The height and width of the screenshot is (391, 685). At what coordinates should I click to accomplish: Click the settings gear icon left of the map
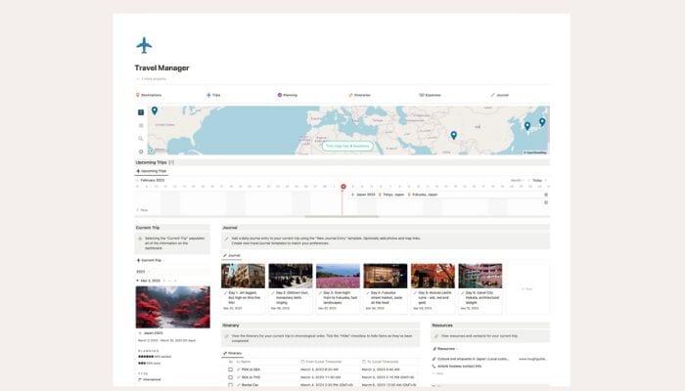[141, 152]
